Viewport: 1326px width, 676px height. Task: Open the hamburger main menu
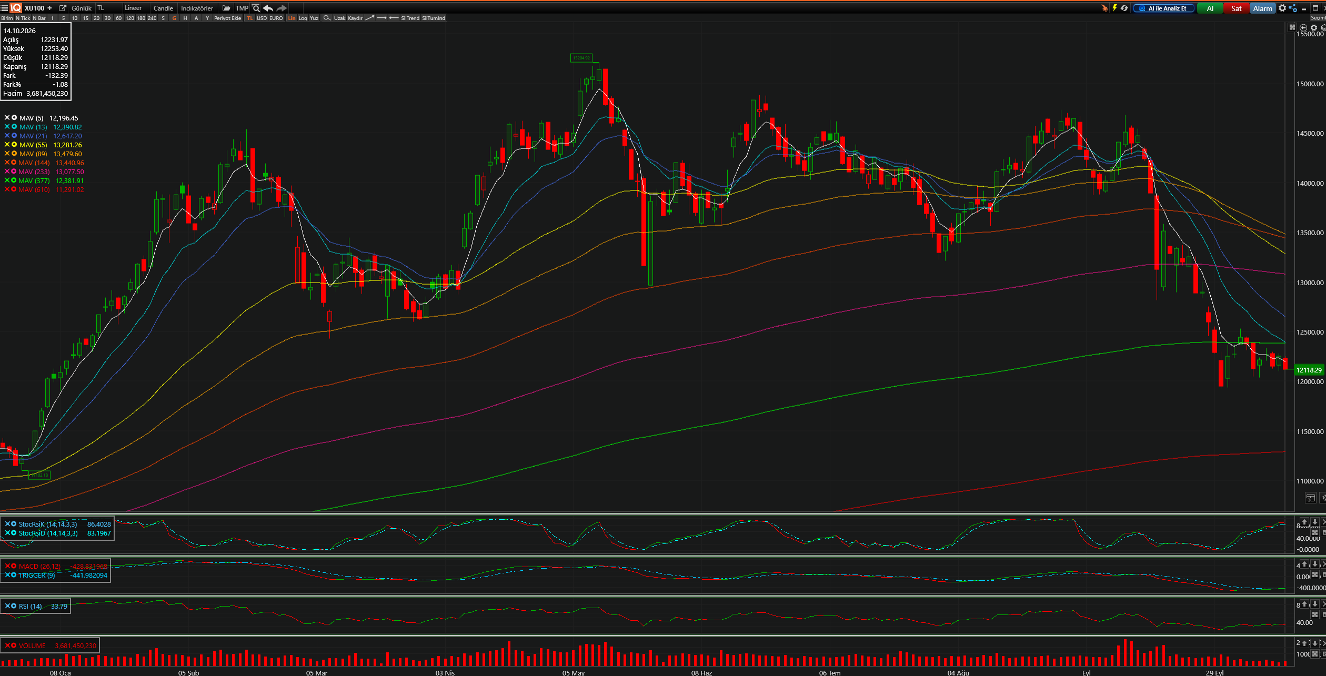coord(4,8)
